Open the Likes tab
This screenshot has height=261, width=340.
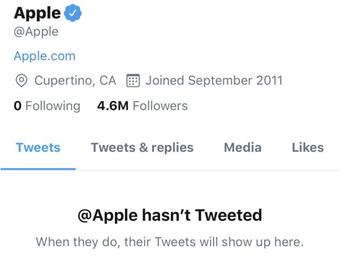308,147
